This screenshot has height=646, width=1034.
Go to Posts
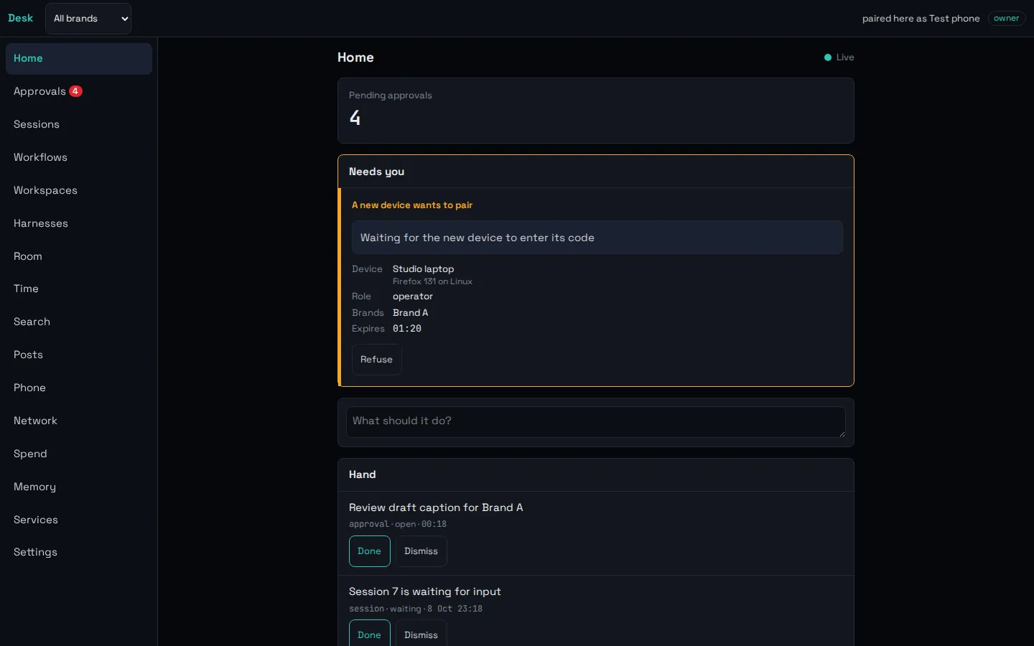pyautogui.click(x=79, y=355)
